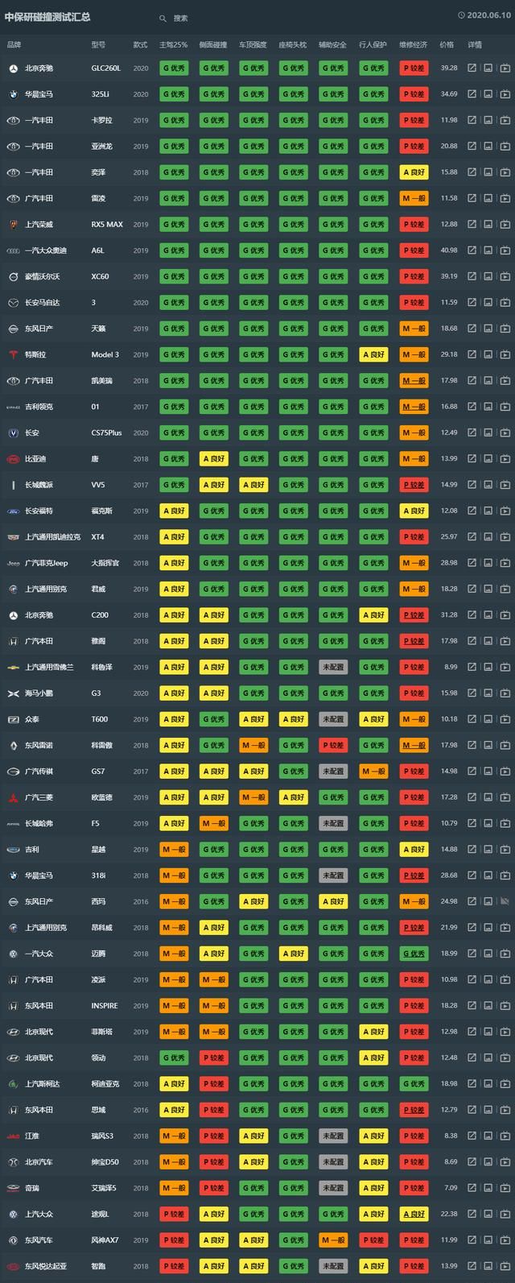Viewport: 515px width, 1283px height.
Task: Click 奕泽 维修经济 A 良好 badge
Action: tap(414, 172)
